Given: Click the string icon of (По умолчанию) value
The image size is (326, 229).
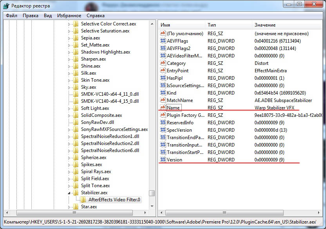Looking at the screenshot, I should pyautogui.click(x=163, y=33).
